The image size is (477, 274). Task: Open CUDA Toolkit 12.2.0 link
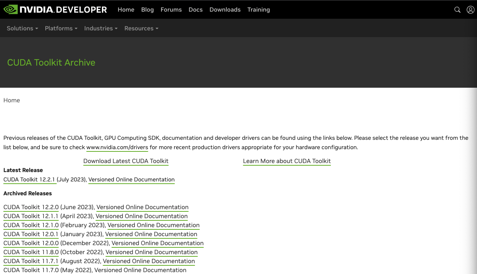click(x=31, y=207)
